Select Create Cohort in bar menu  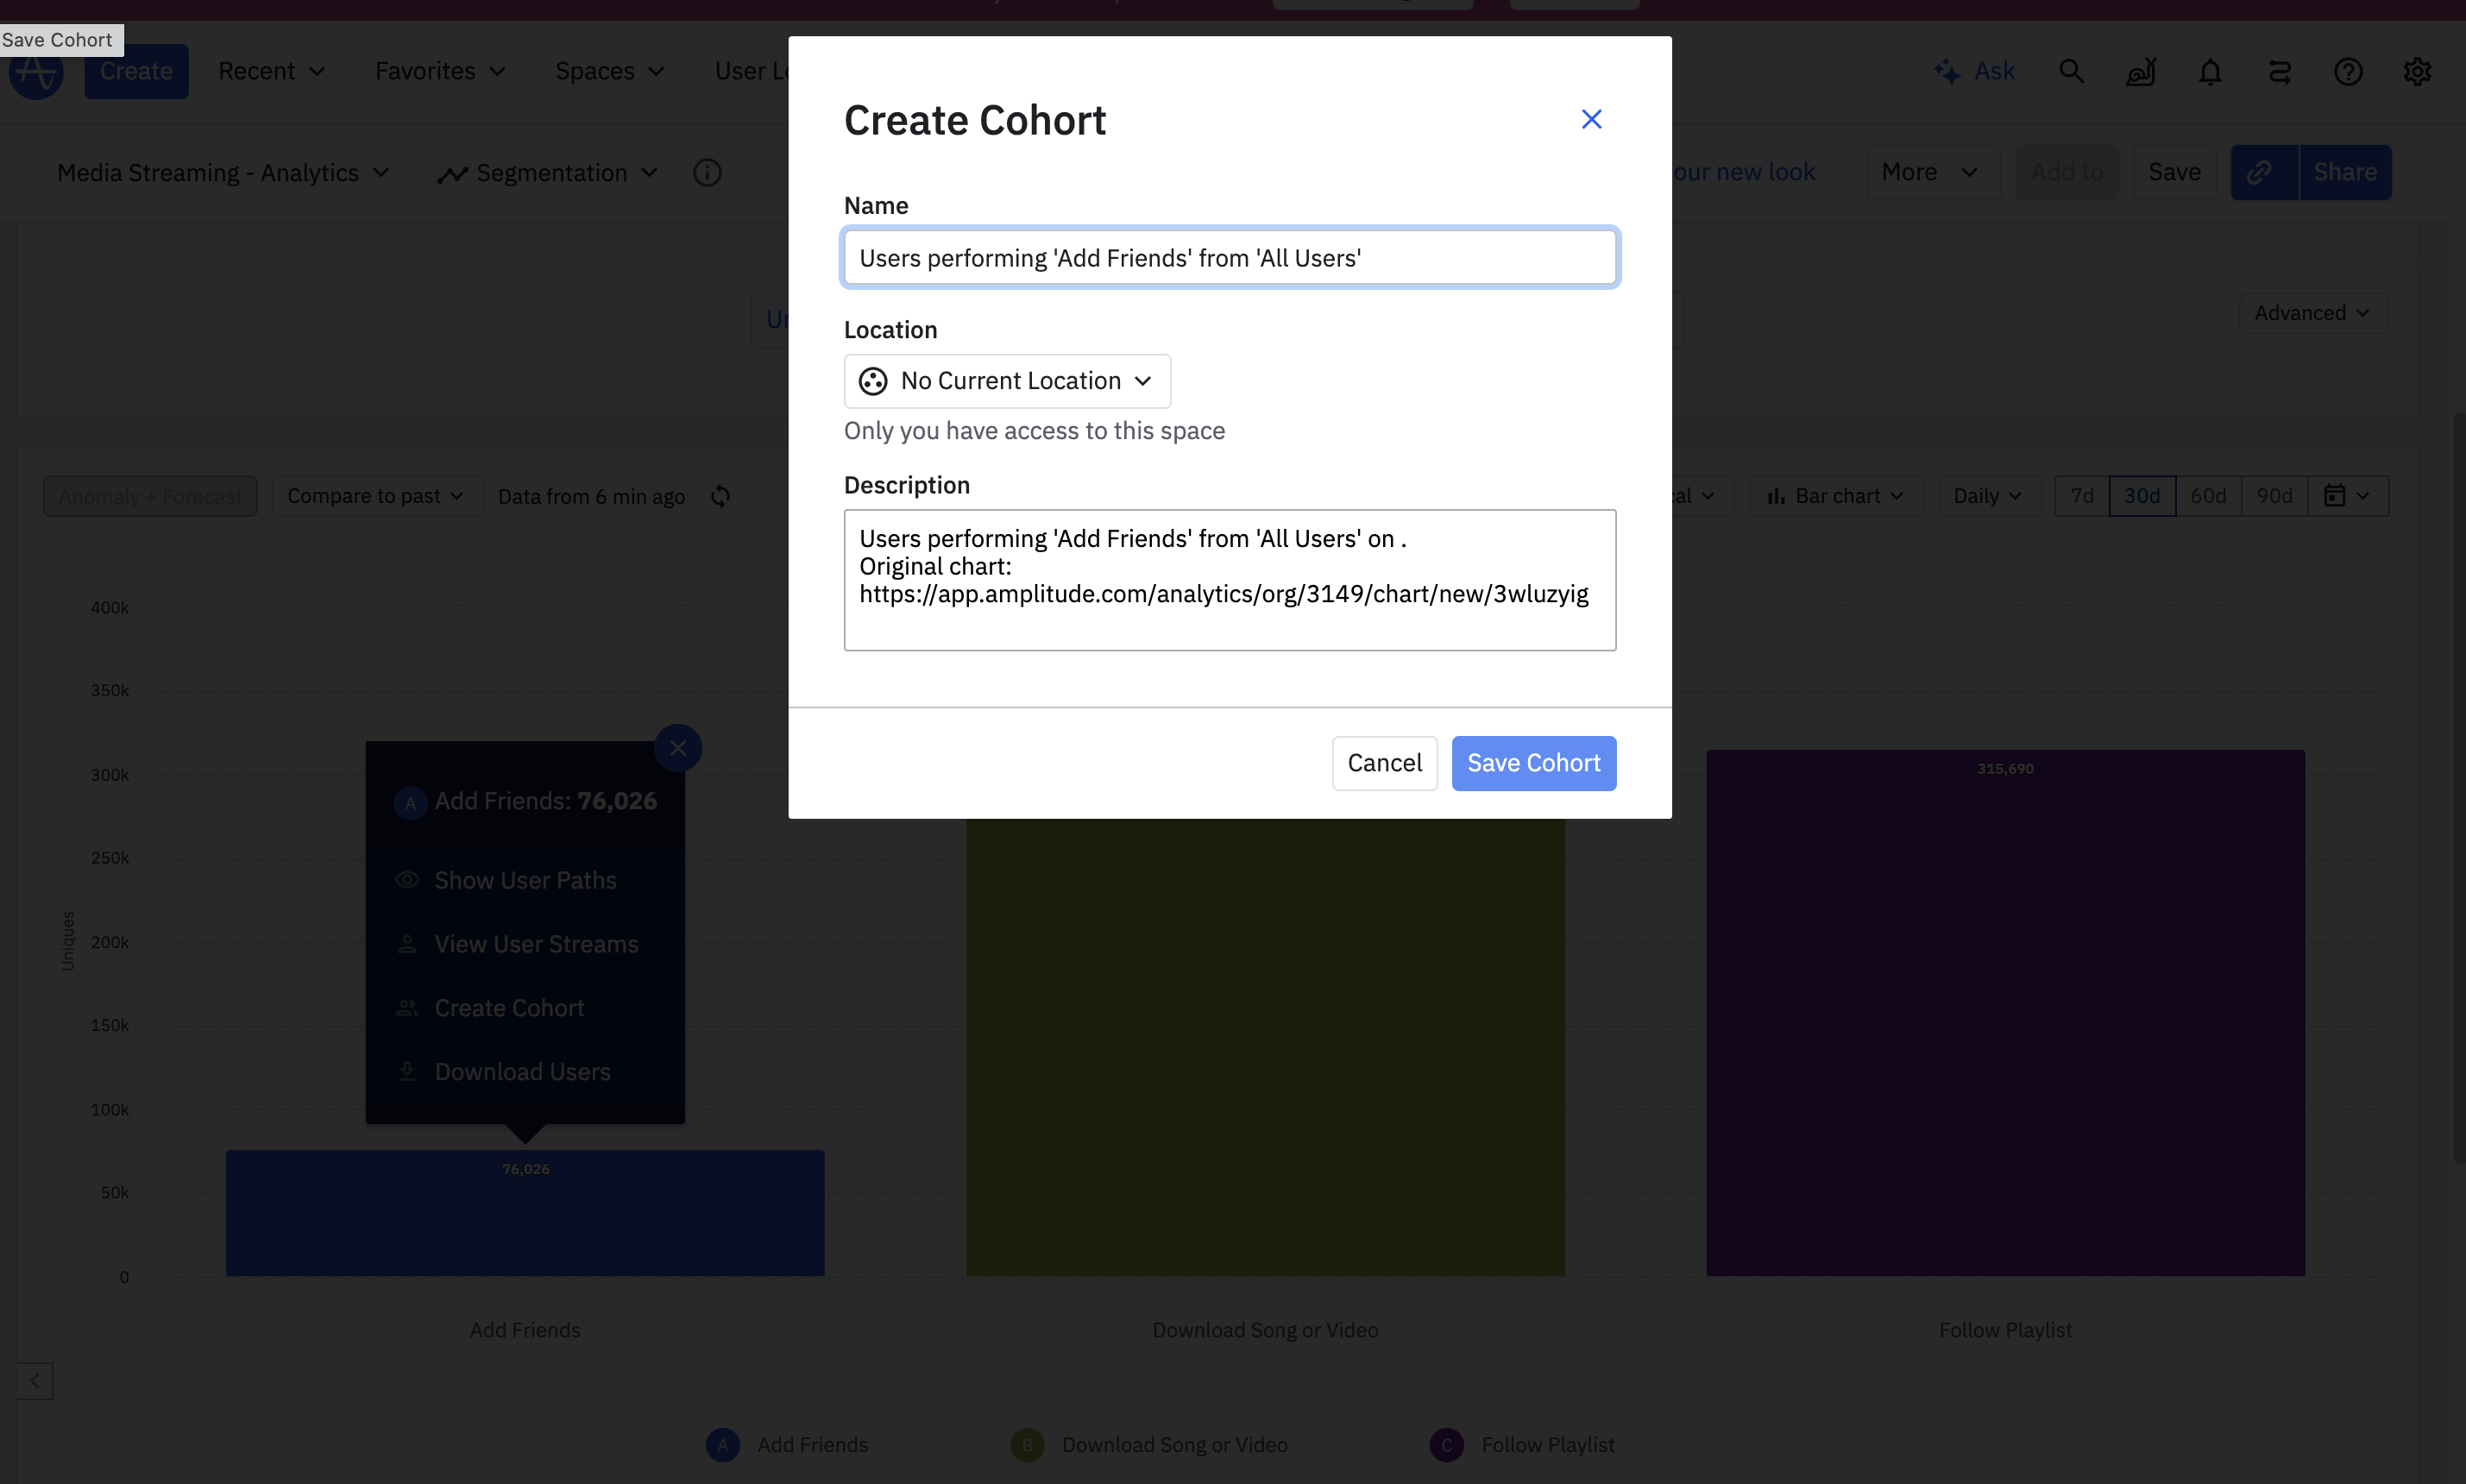coord(509,1007)
